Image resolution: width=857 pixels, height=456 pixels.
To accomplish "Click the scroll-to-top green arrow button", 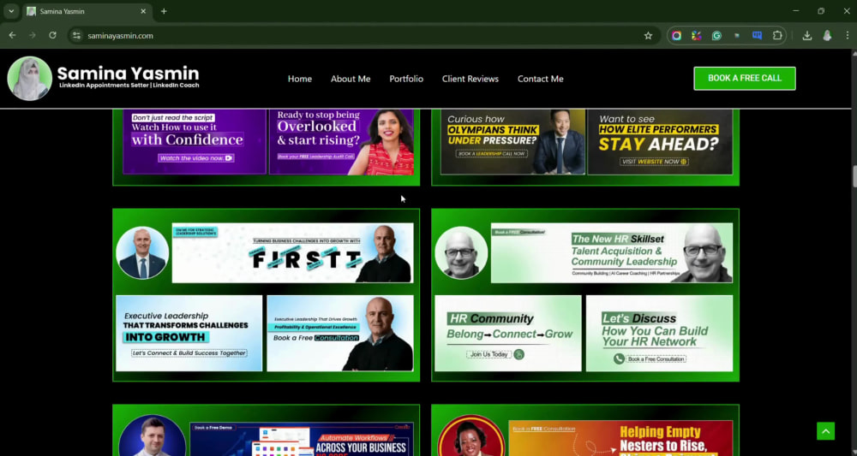I will coord(825,431).
